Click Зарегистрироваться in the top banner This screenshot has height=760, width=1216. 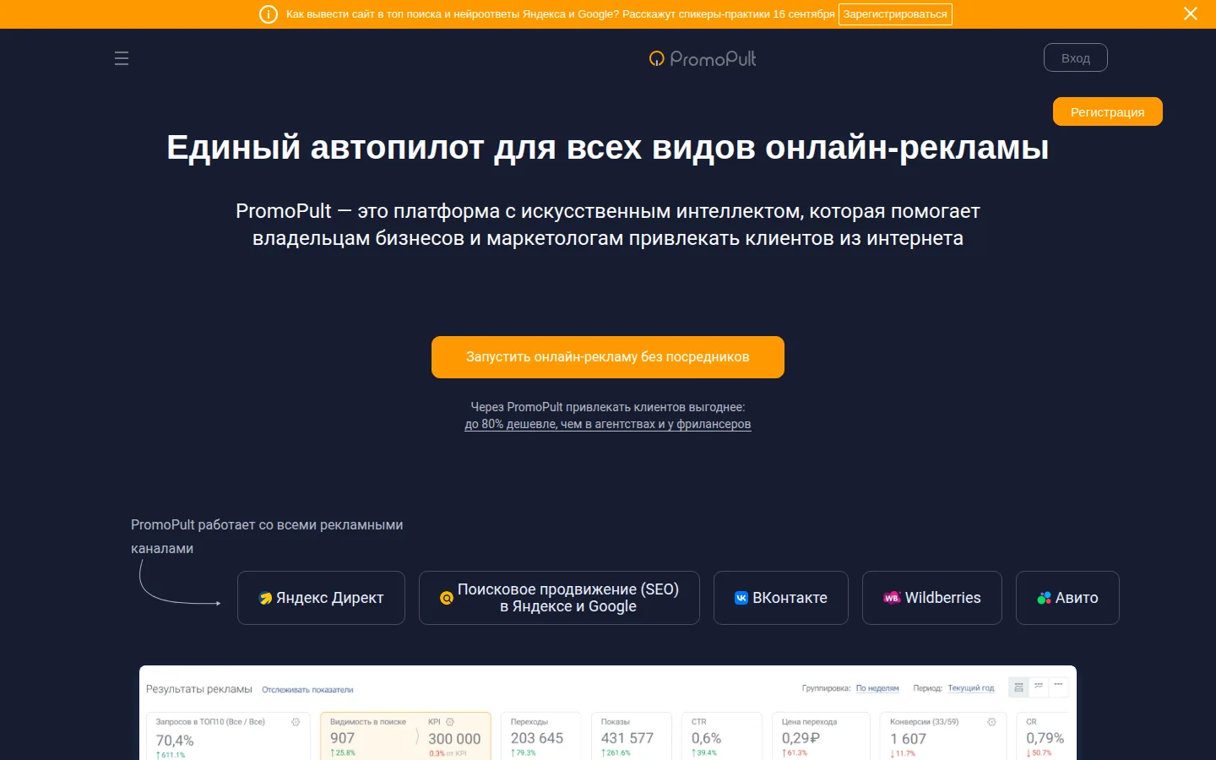click(895, 14)
